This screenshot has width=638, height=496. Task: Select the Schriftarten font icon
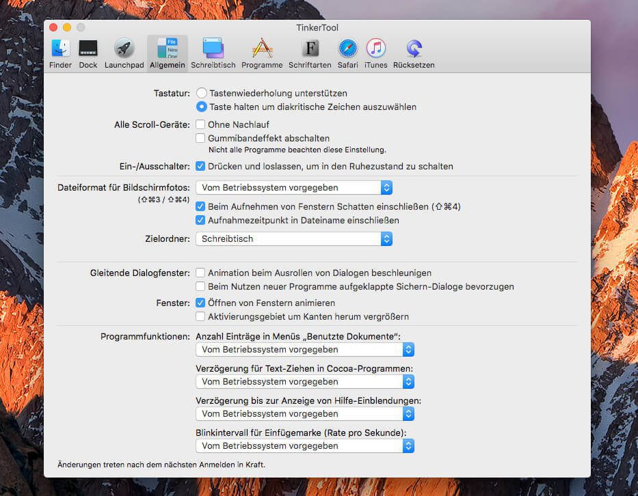310,49
